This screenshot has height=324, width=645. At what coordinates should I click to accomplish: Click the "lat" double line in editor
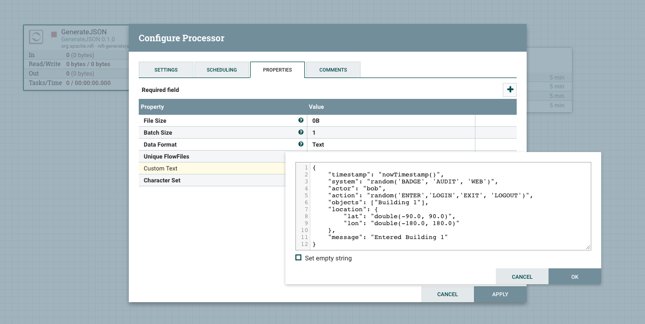coord(400,216)
